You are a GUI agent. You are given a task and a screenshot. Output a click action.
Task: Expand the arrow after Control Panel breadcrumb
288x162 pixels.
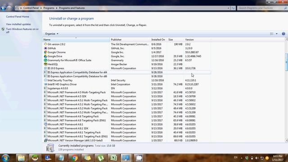point(41,8)
